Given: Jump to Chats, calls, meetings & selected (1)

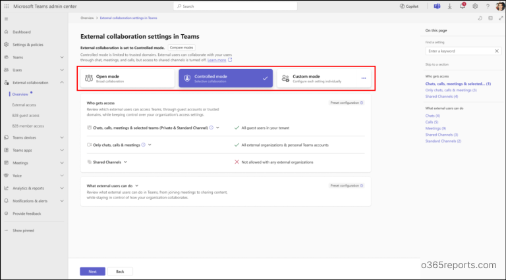Looking at the screenshot, I should 458,83.
